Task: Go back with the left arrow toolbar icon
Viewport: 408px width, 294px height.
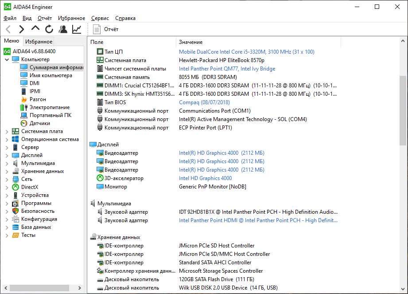Action: pyautogui.click(x=8, y=29)
